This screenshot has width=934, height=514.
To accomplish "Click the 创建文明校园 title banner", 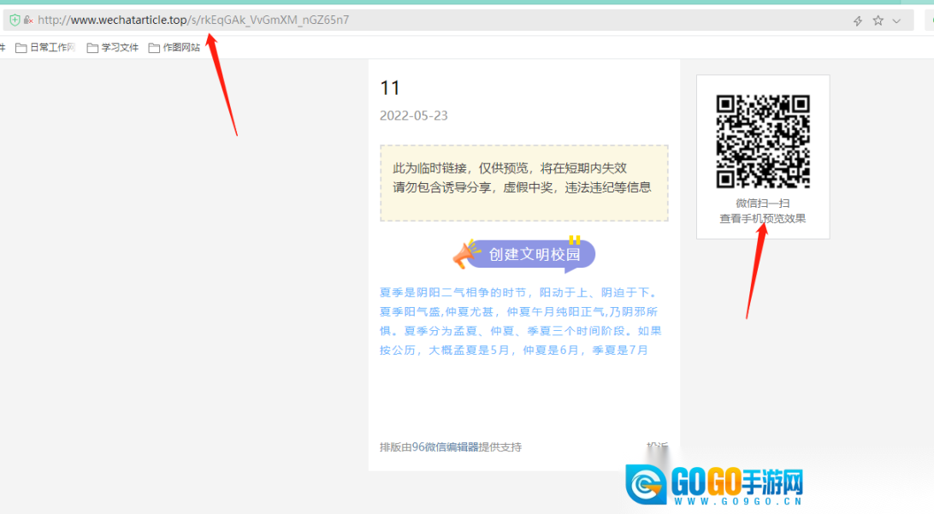I will [x=534, y=254].
